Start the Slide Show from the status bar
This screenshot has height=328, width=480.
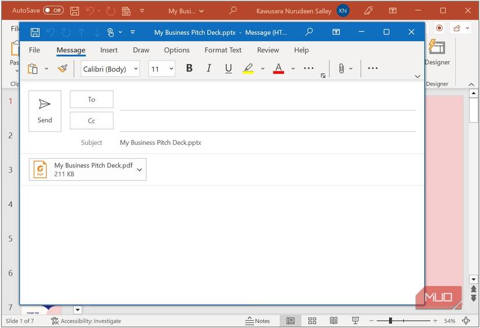point(355,320)
